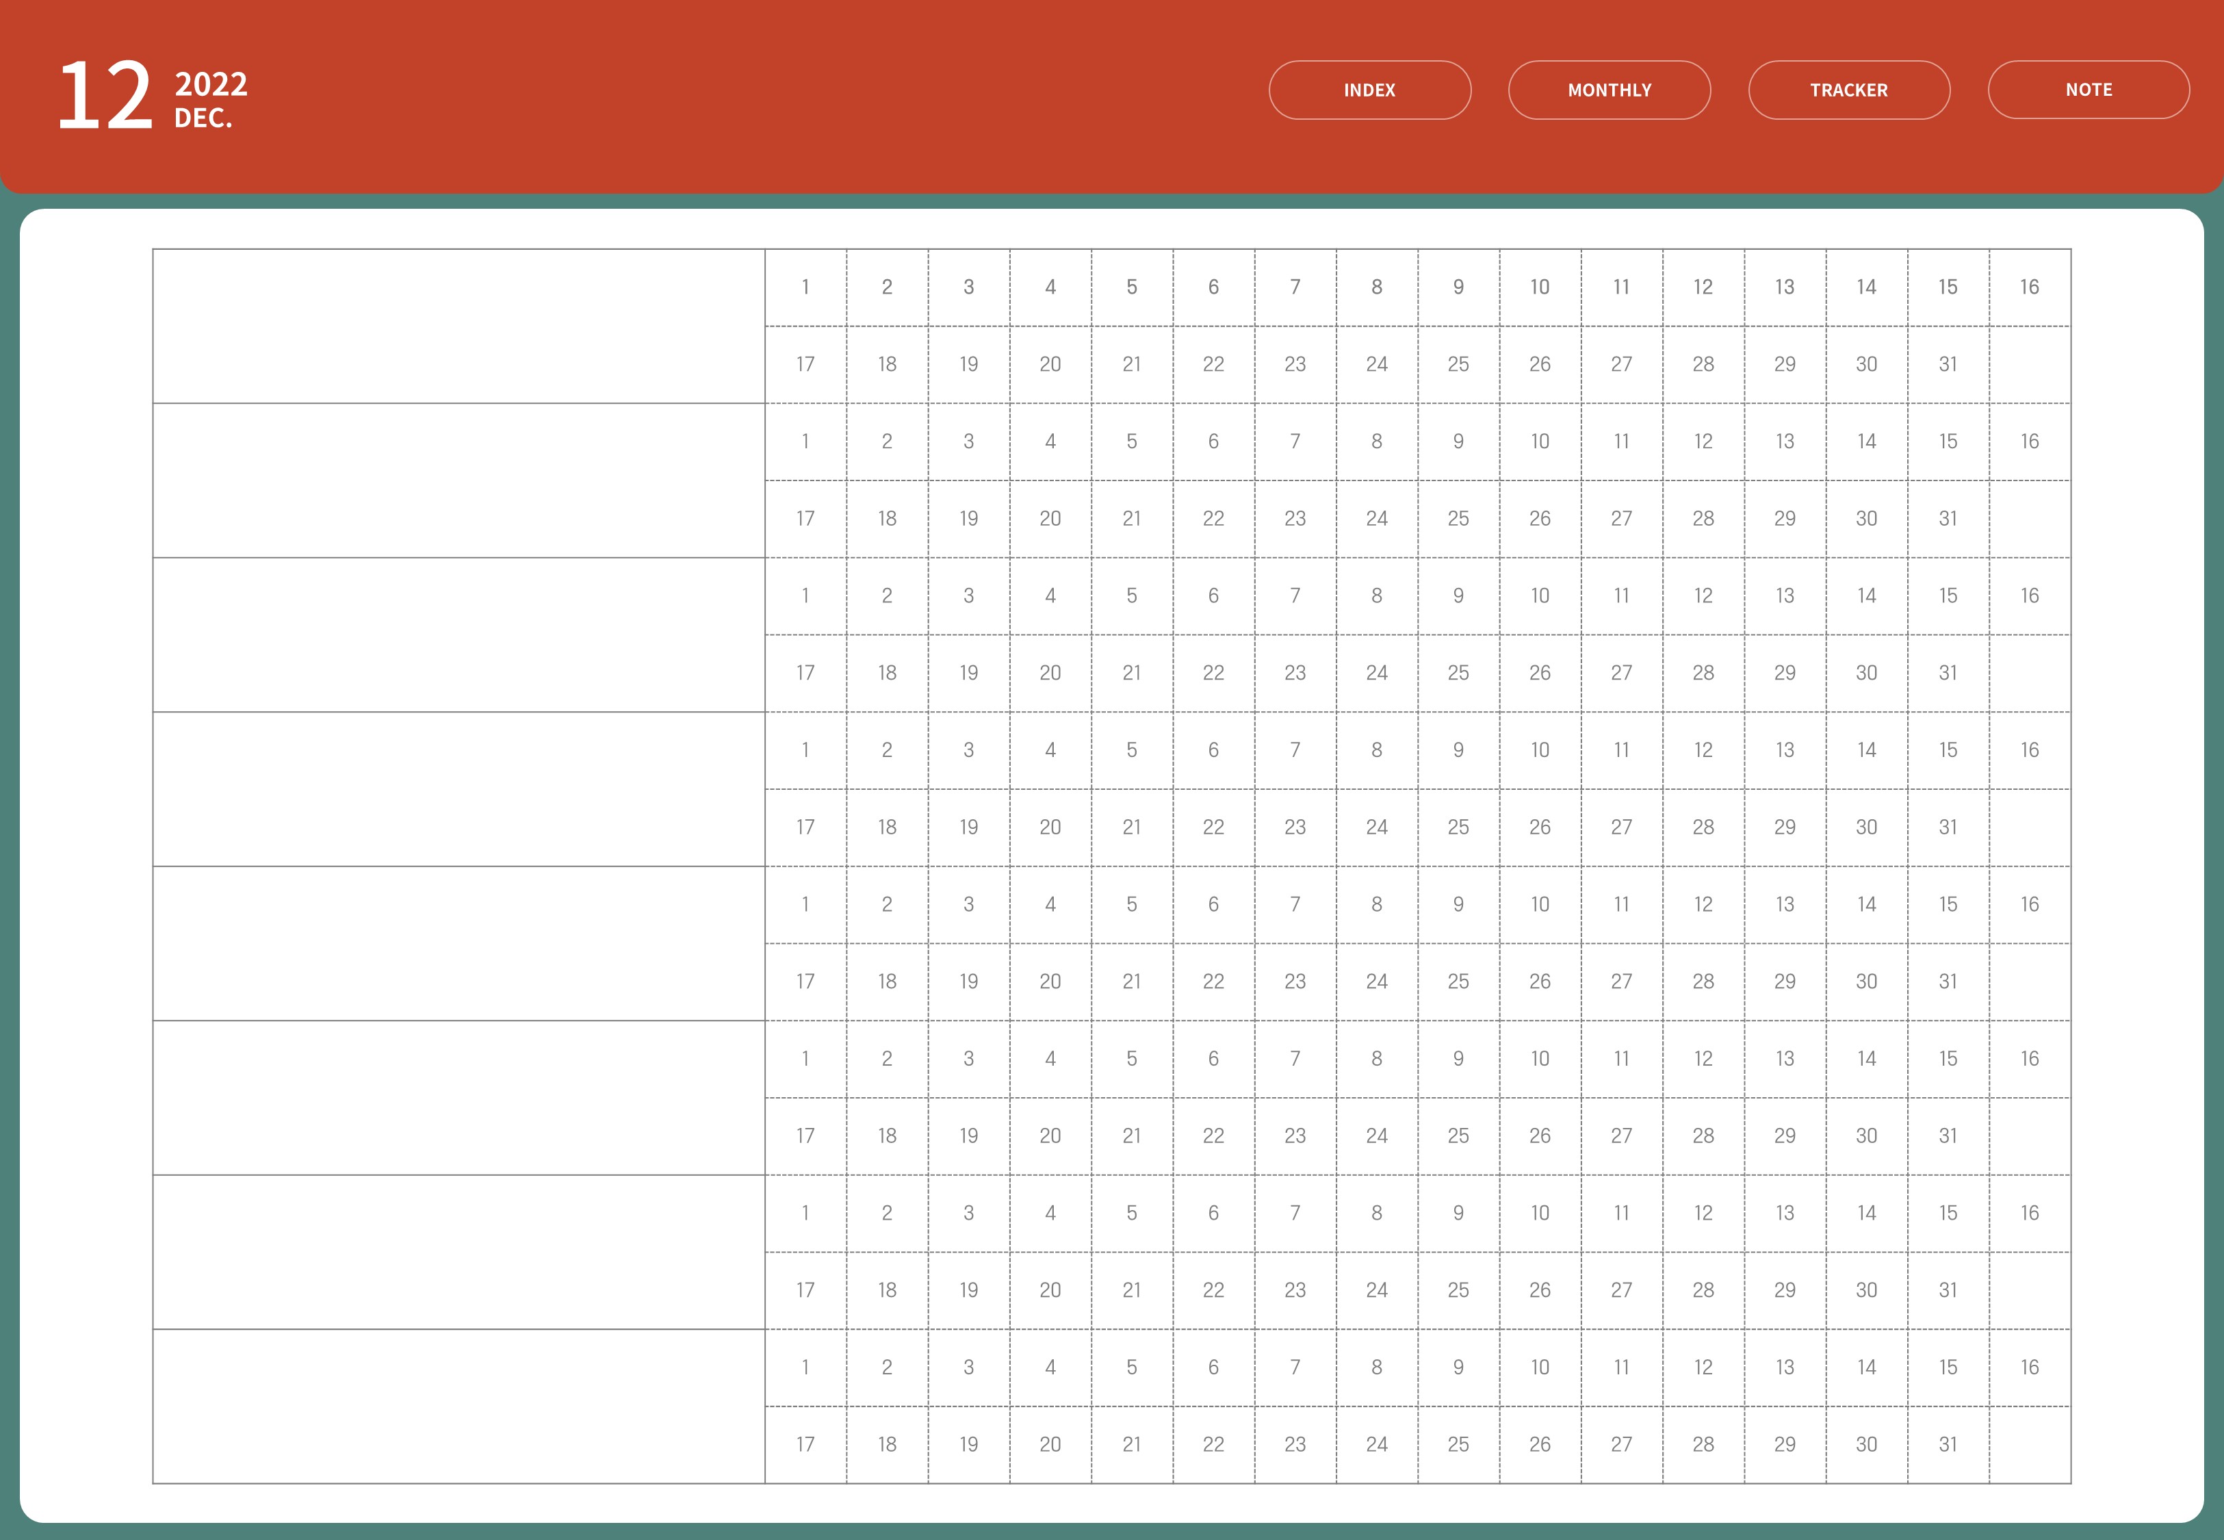Mark day 19 in the eighth tracker
This screenshot has height=1540, width=2224.
(969, 1446)
